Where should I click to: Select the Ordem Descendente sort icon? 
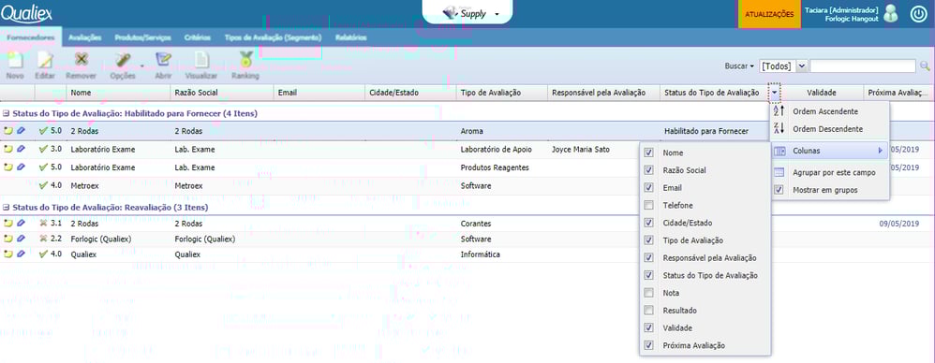coord(779,128)
